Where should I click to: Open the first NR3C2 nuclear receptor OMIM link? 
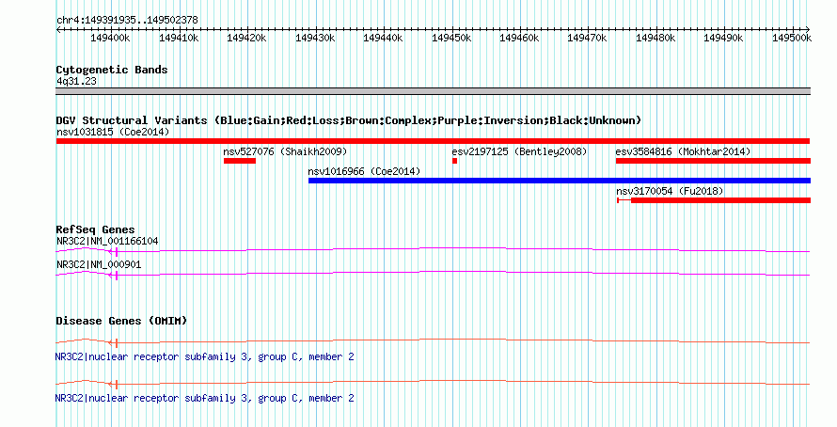click(x=205, y=356)
